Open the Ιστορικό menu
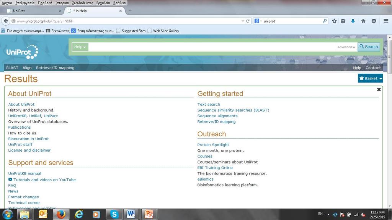392x220 pixels. coord(62,3)
